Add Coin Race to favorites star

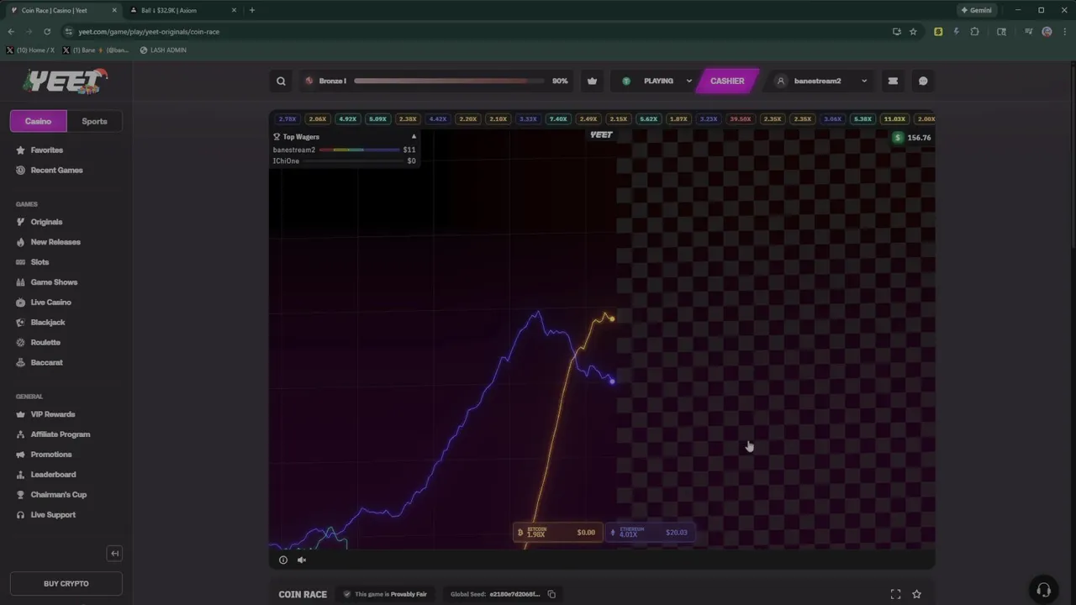917,594
